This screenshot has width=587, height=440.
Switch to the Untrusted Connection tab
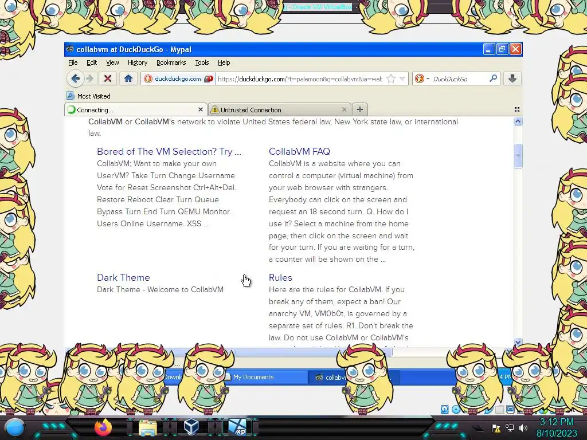pos(279,109)
